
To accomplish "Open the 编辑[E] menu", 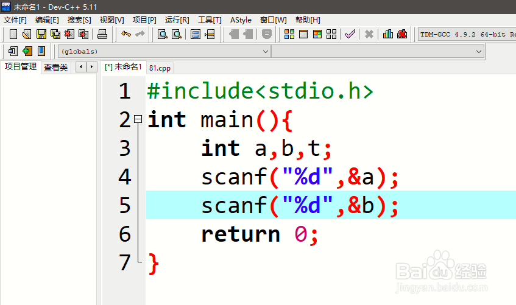I will pyautogui.click(x=47, y=20).
